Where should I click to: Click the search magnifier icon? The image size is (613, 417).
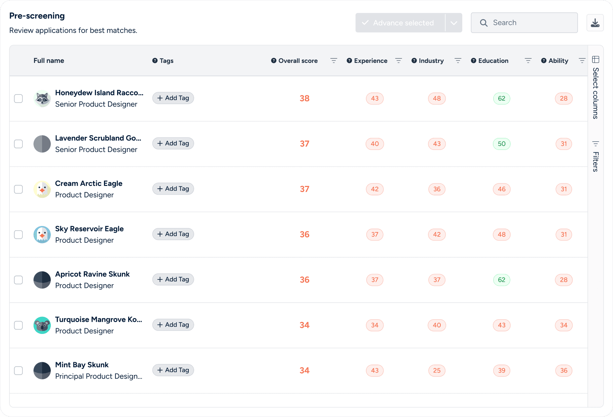pos(484,23)
